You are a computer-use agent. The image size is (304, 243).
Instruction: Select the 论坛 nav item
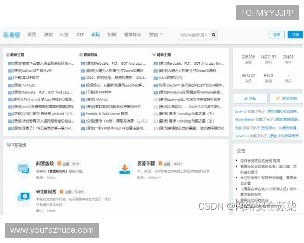(x=96, y=35)
